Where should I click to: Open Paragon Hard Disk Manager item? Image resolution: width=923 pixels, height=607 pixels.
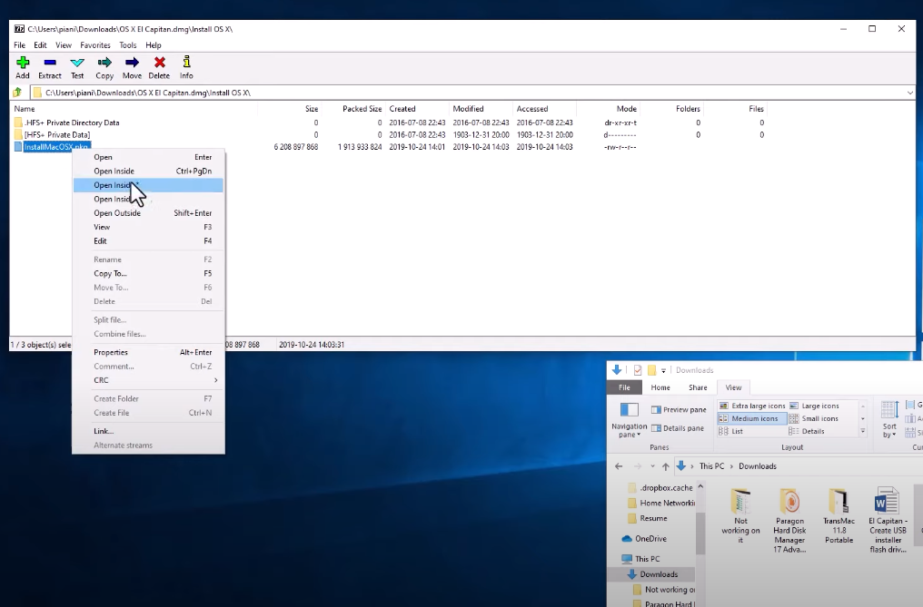pyautogui.click(x=789, y=521)
